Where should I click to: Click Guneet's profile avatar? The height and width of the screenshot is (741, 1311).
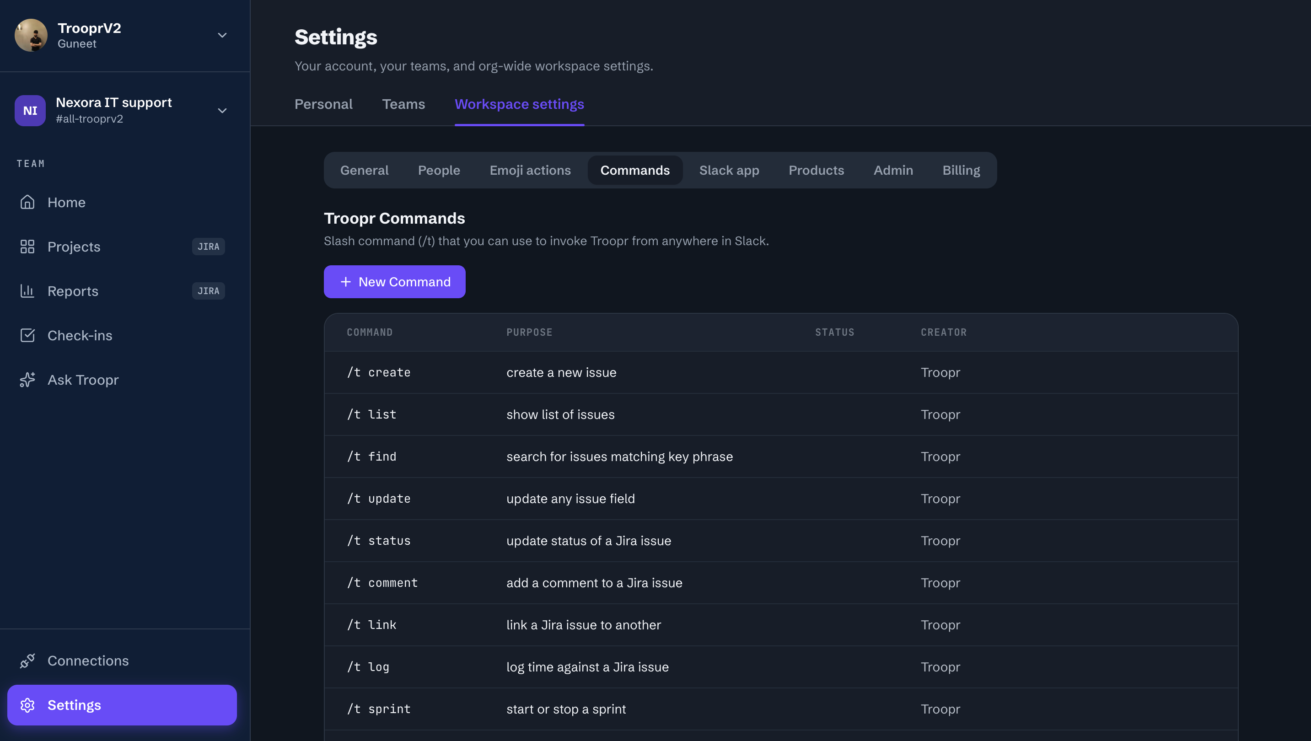coord(31,35)
